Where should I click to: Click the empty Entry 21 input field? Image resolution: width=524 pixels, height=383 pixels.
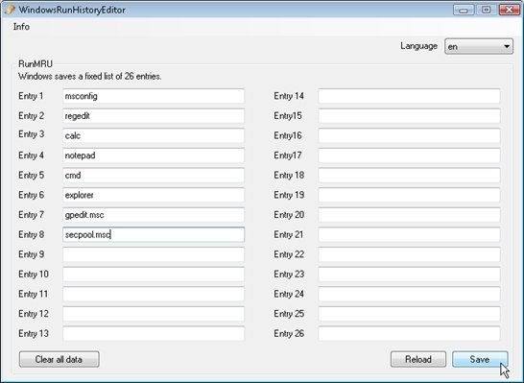(409, 234)
